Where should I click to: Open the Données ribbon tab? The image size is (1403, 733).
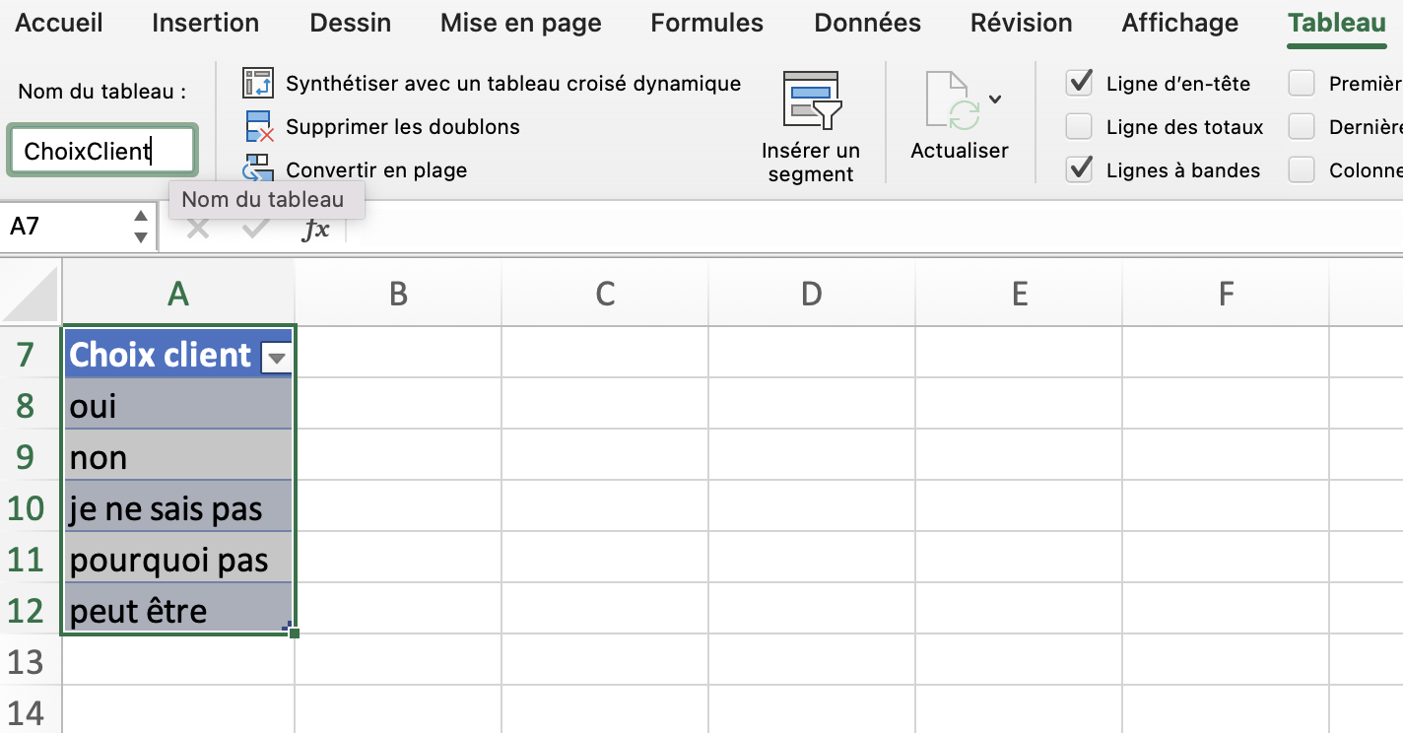coord(866,23)
